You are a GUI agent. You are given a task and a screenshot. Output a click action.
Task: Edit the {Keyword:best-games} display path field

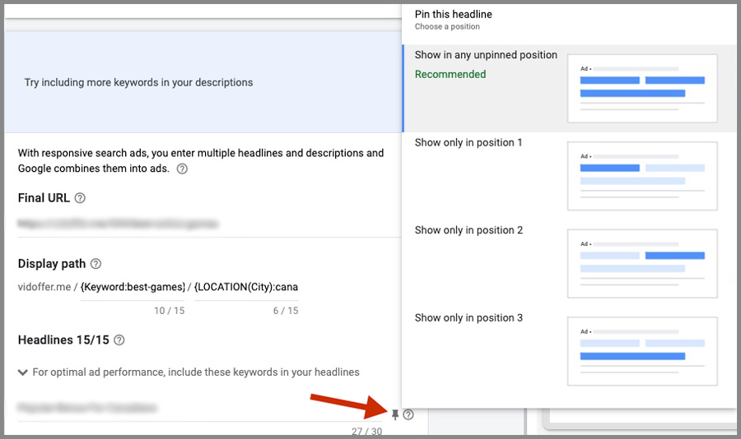pos(133,287)
